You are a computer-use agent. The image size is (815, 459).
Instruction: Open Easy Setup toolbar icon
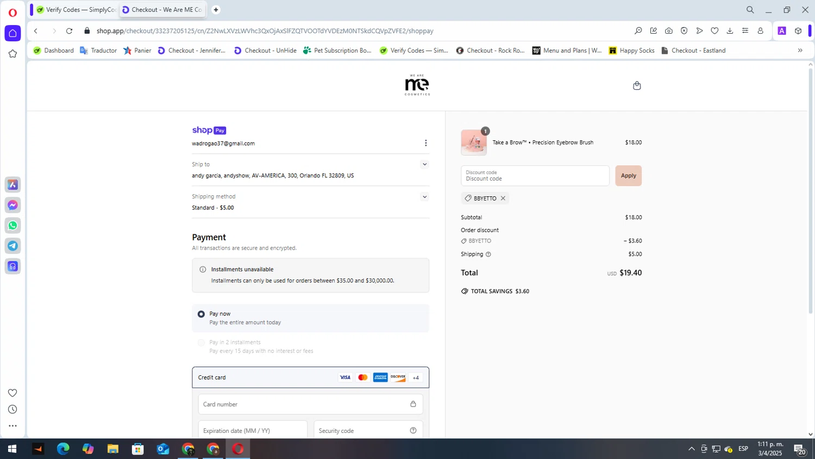point(745,31)
